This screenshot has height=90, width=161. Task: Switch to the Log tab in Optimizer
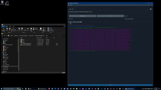click(81, 22)
